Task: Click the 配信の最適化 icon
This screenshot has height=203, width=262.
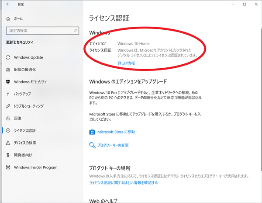Action: (x=8, y=70)
